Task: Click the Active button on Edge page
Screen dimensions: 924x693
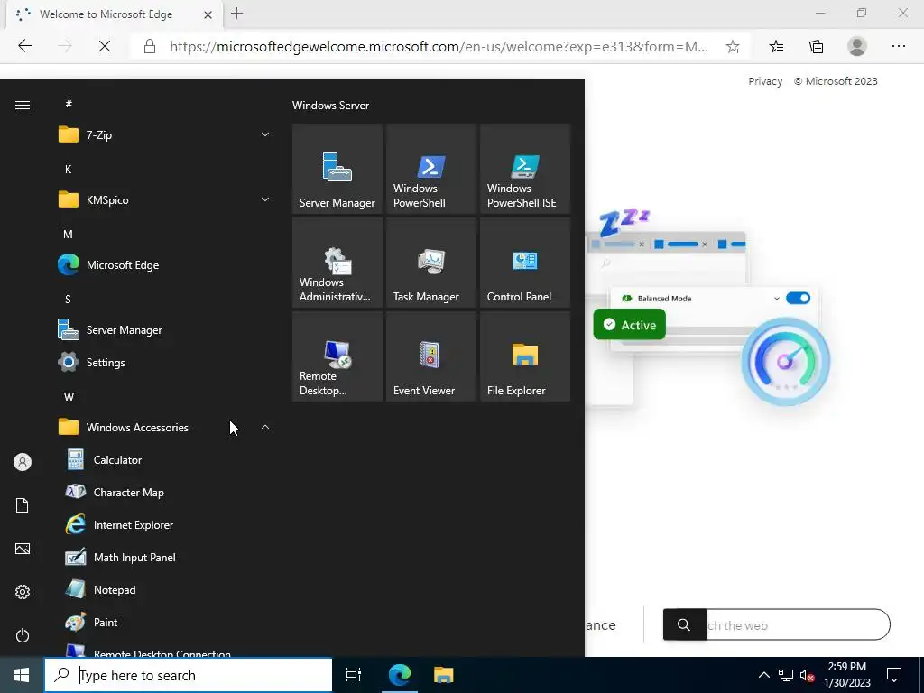Action: coord(629,324)
